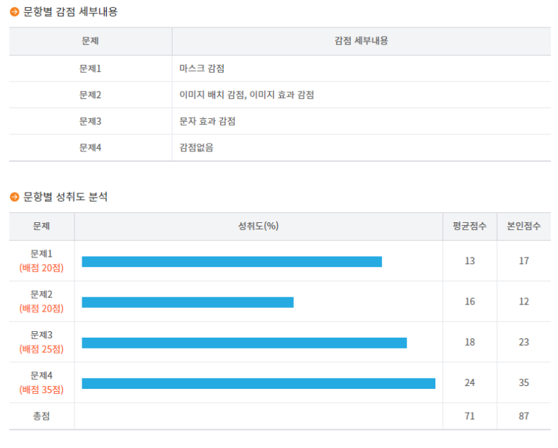Click the (배점 20점) label under 문제2

point(41,309)
